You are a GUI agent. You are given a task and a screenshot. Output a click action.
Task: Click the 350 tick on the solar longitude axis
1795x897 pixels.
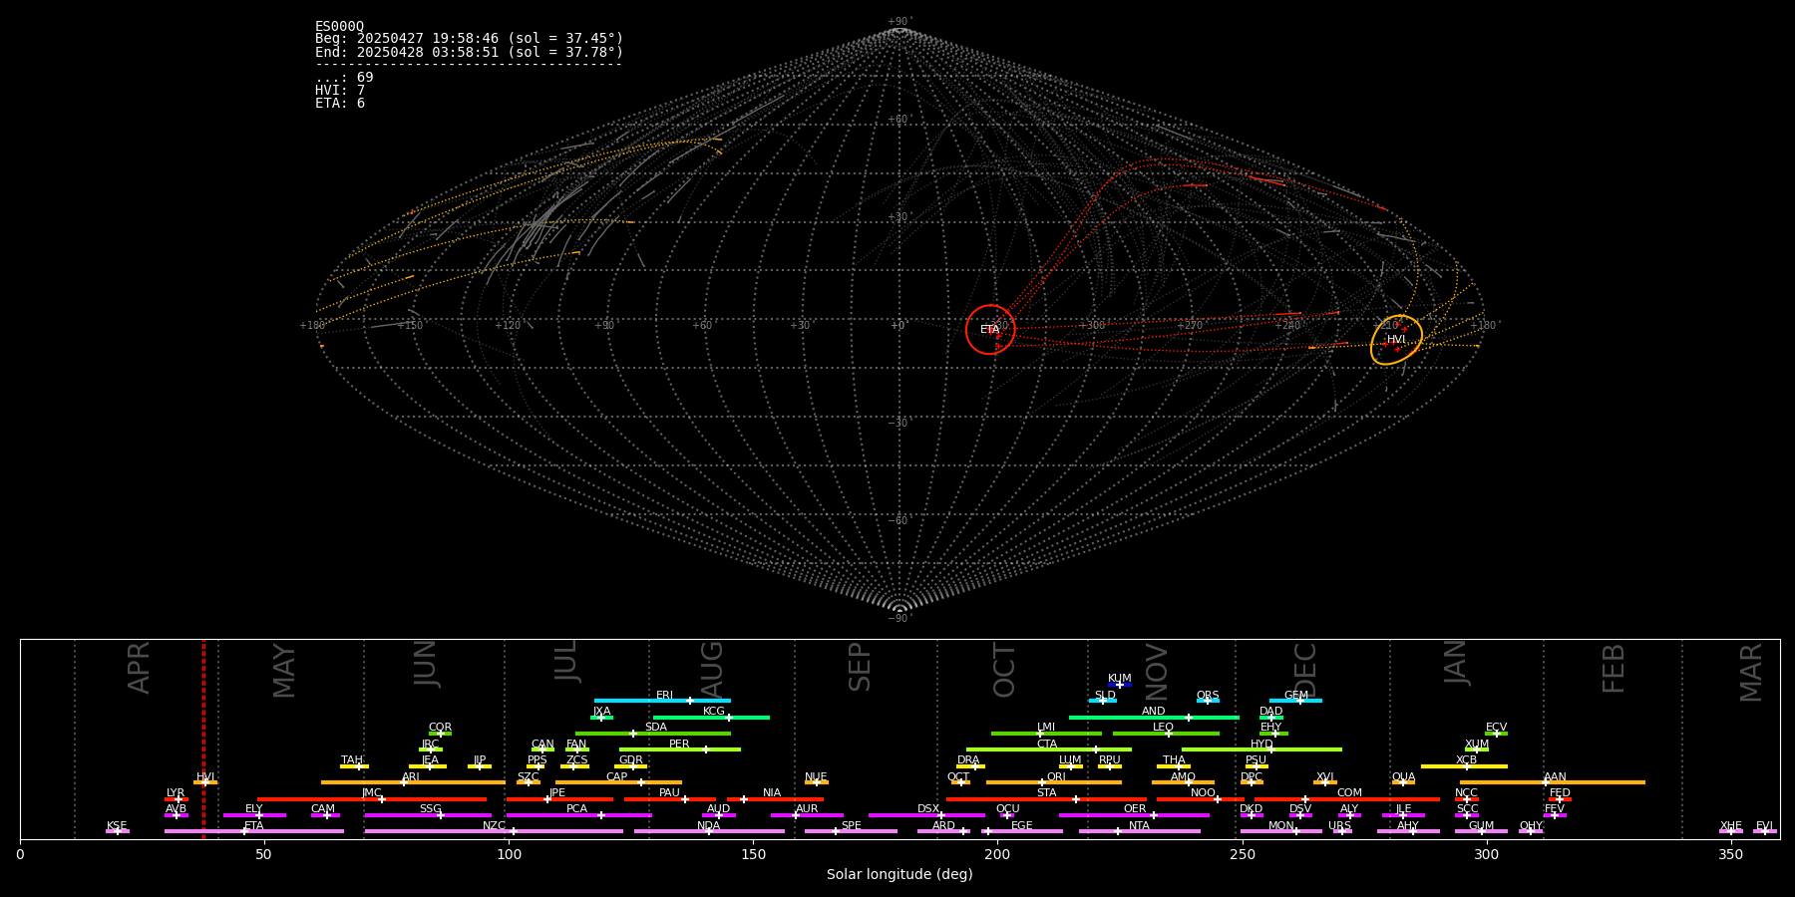1730,854
